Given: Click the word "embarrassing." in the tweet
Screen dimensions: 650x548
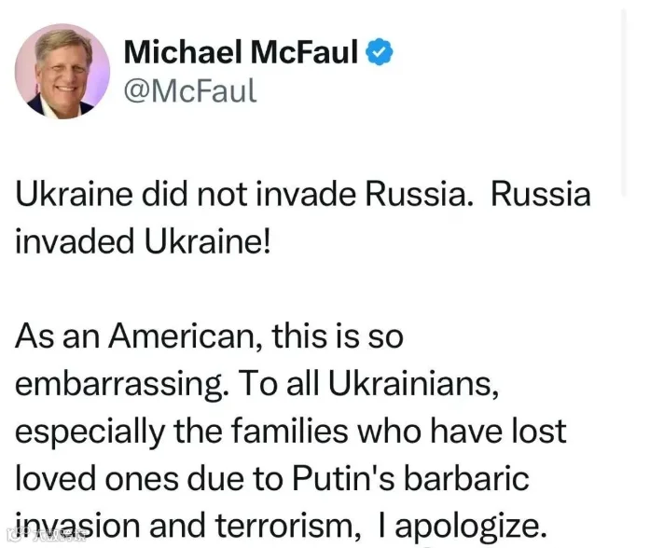Looking at the screenshot, I should [121, 384].
